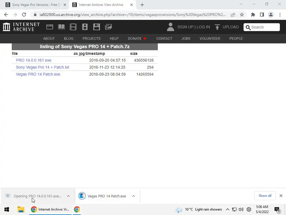Open the Video film strip icon
The width and height of the screenshot is (286, 215).
point(73,27)
